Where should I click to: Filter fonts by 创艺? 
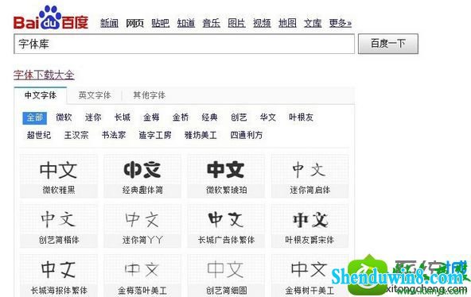click(x=239, y=118)
